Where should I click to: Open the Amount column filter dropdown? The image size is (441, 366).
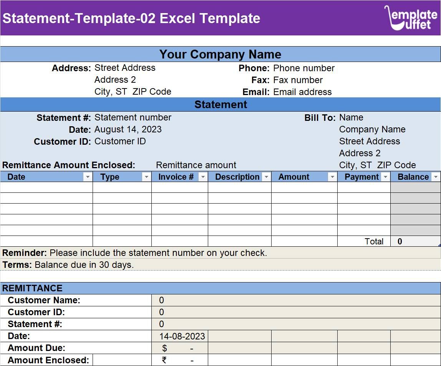[331, 177]
